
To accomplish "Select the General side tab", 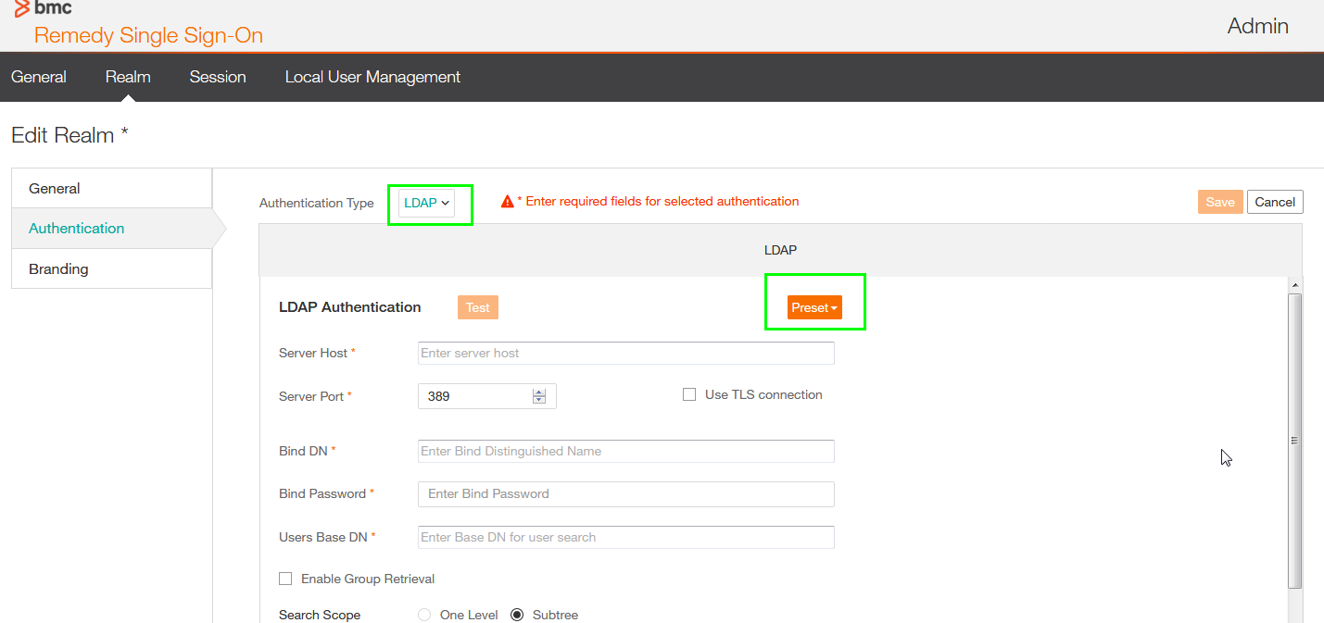I will point(111,188).
